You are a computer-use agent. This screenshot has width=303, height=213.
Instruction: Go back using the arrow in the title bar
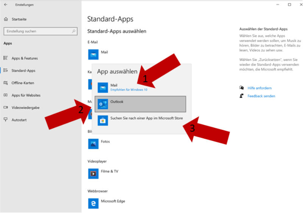click(x=6, y=5)
